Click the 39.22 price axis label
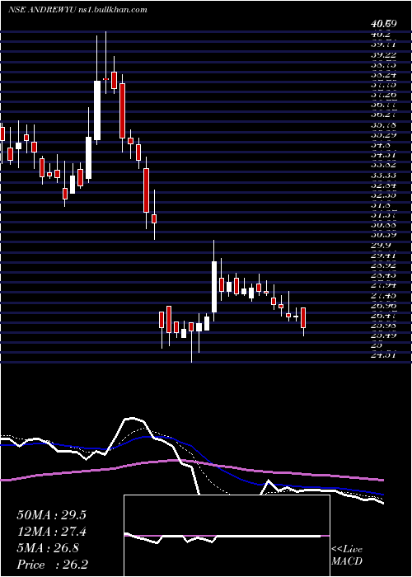This screenshot has height=577, width=412. (383, 54)
